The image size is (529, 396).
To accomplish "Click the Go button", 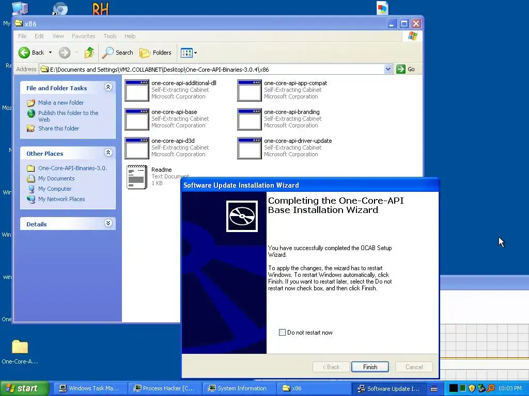I will [x=406, y=69].
